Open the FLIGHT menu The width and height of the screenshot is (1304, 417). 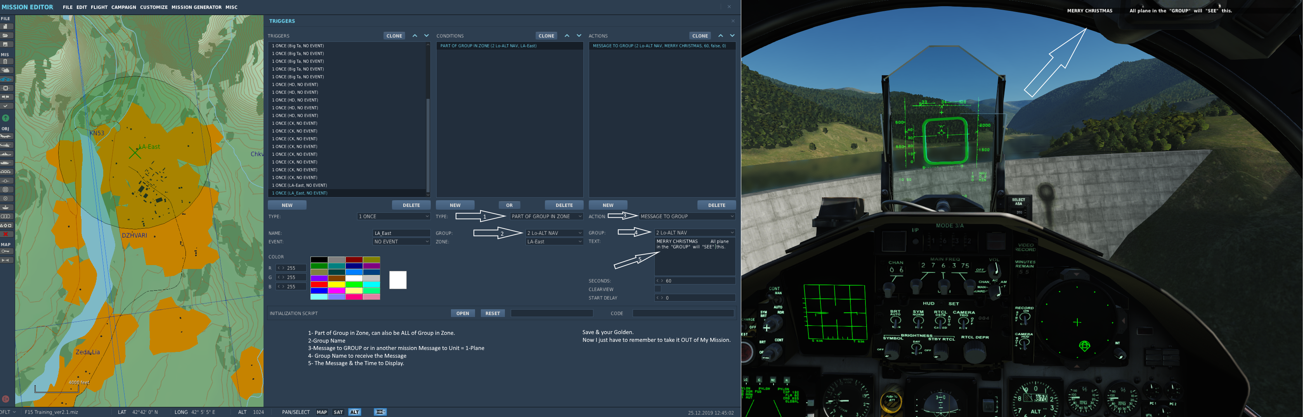99,7
